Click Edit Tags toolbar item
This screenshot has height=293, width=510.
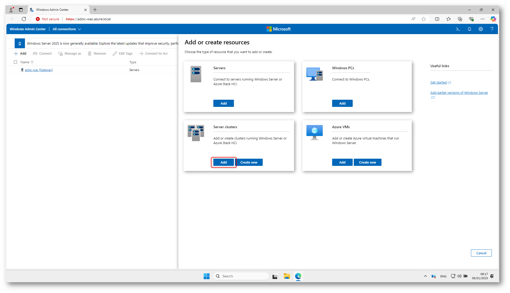coord(123,54)
